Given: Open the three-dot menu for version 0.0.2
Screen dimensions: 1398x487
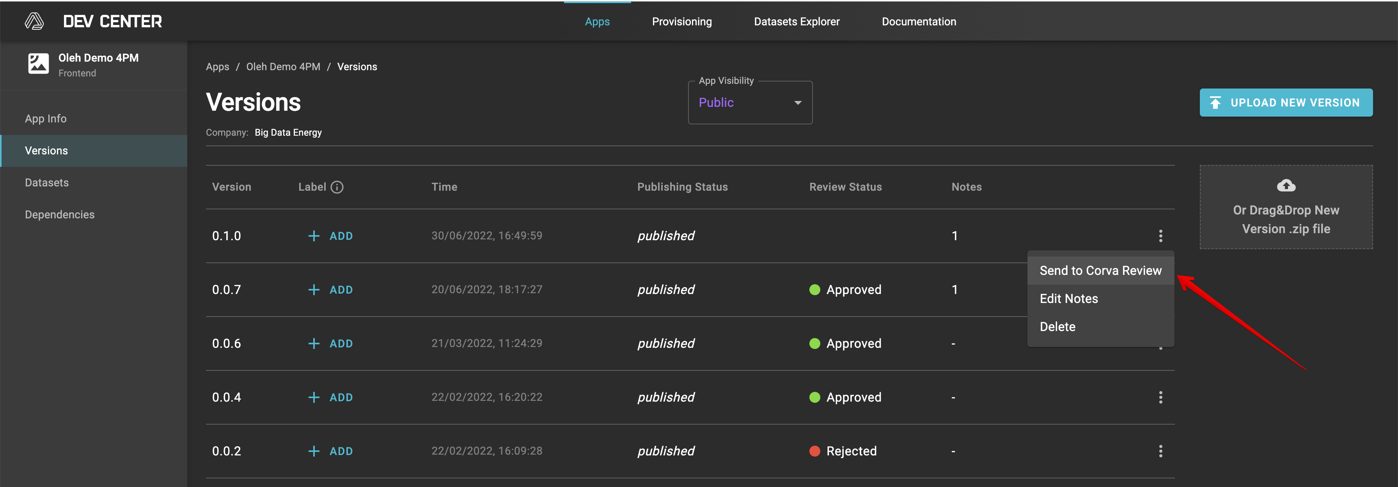Looking at the screenshot, I should point(1160,451).
